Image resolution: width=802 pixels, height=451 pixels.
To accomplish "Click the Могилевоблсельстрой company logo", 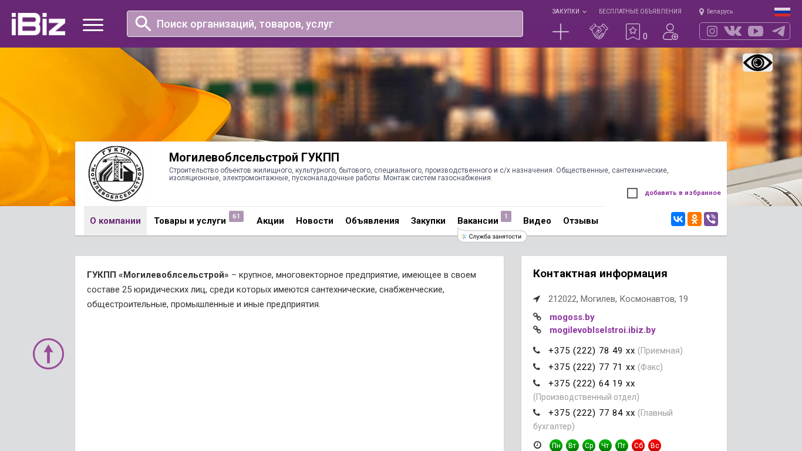I will 116,174.
